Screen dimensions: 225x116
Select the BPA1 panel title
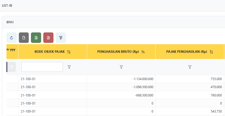10,22
